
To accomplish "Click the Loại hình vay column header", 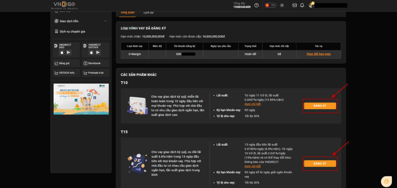I will tap(135, 46).
